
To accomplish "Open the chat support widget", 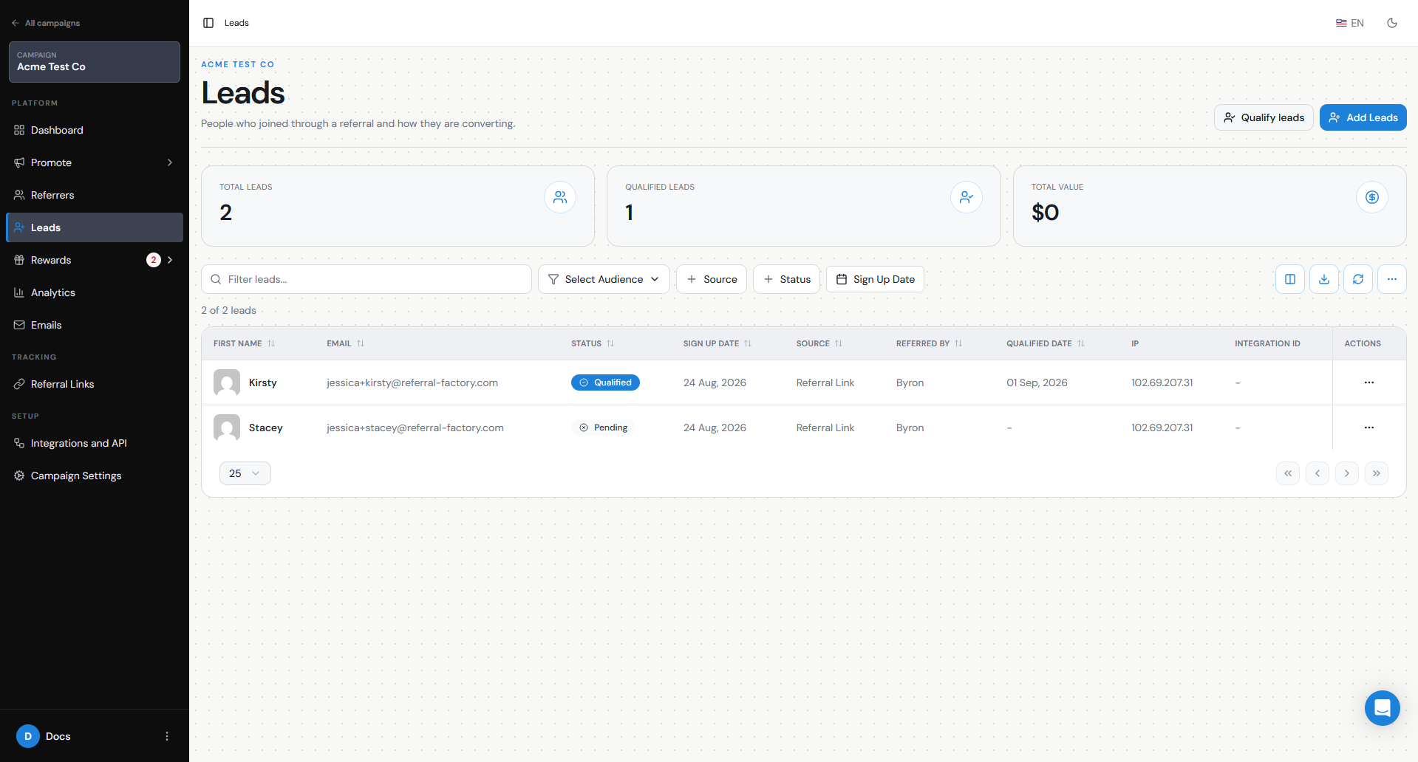I will tap(1383, 708).
